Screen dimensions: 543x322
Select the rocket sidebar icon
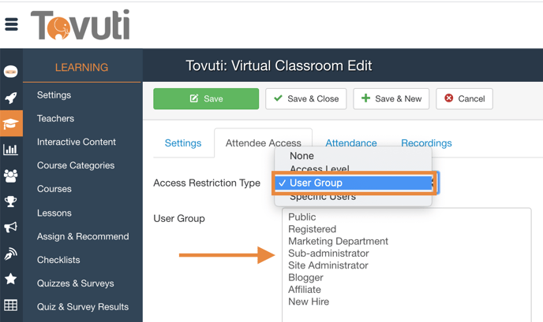11,98
